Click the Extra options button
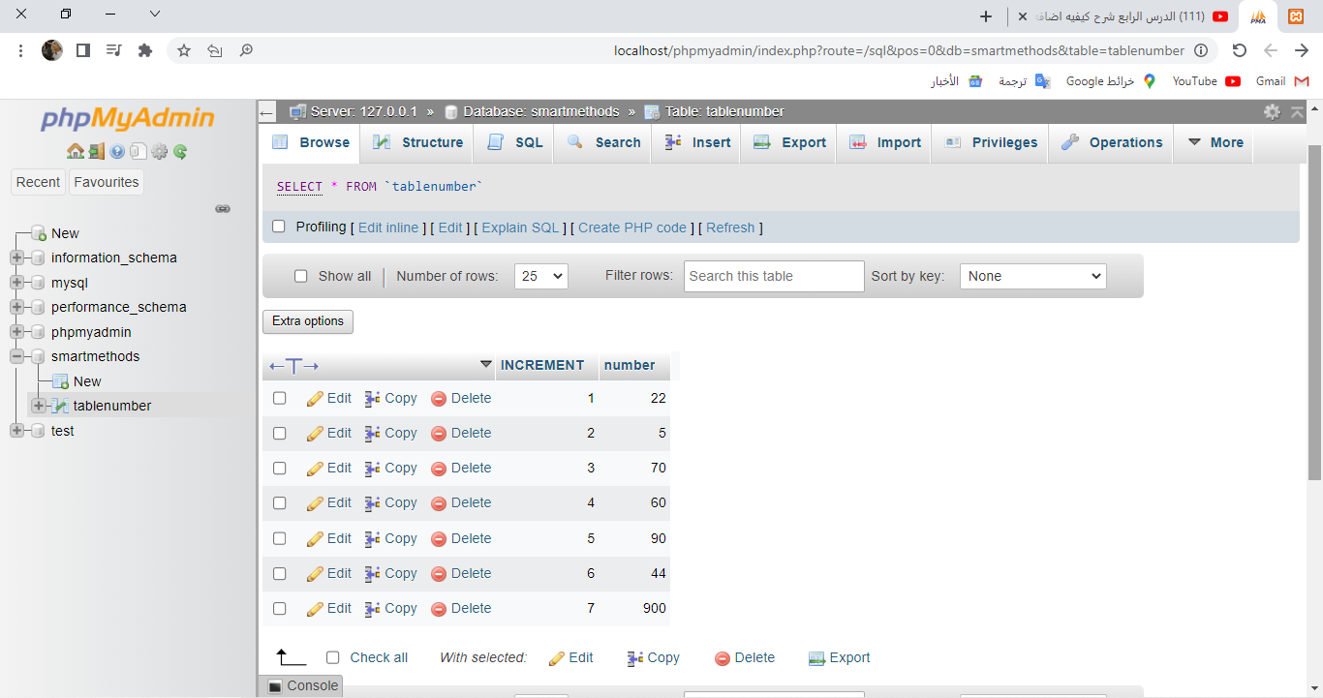This screenshot has width=1323, height=698. pyautogui.click(x=307, y=320)
